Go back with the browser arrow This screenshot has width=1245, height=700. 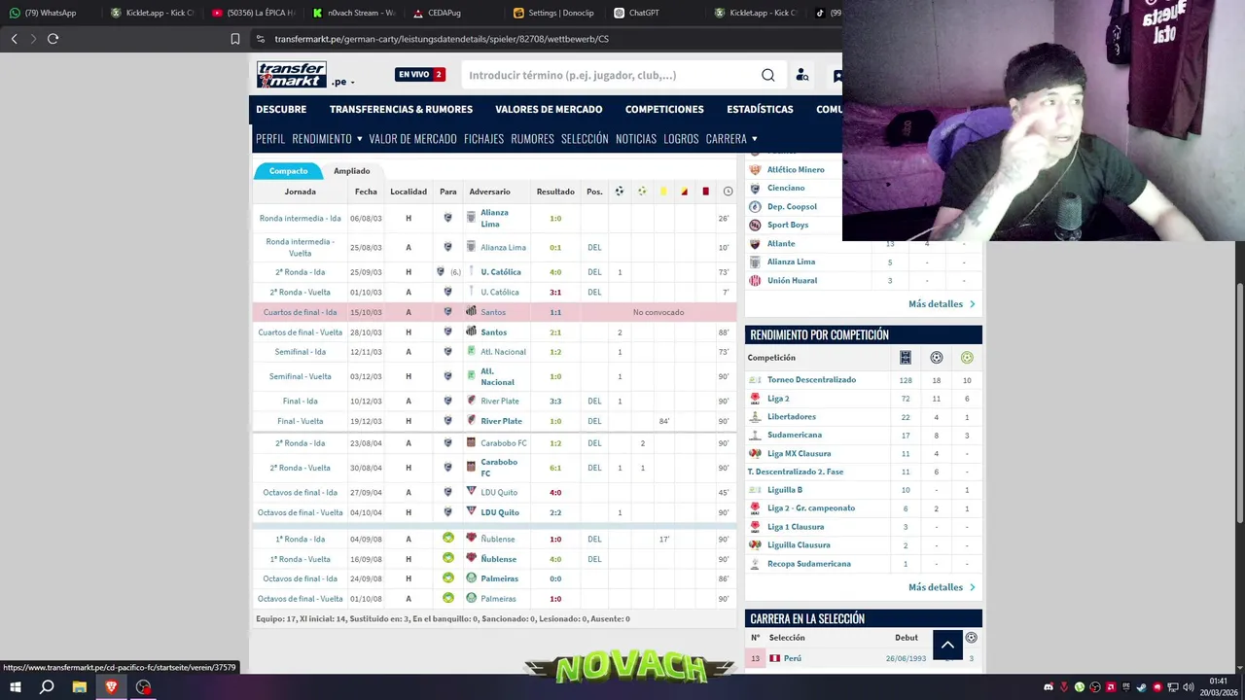click(14, 39)
